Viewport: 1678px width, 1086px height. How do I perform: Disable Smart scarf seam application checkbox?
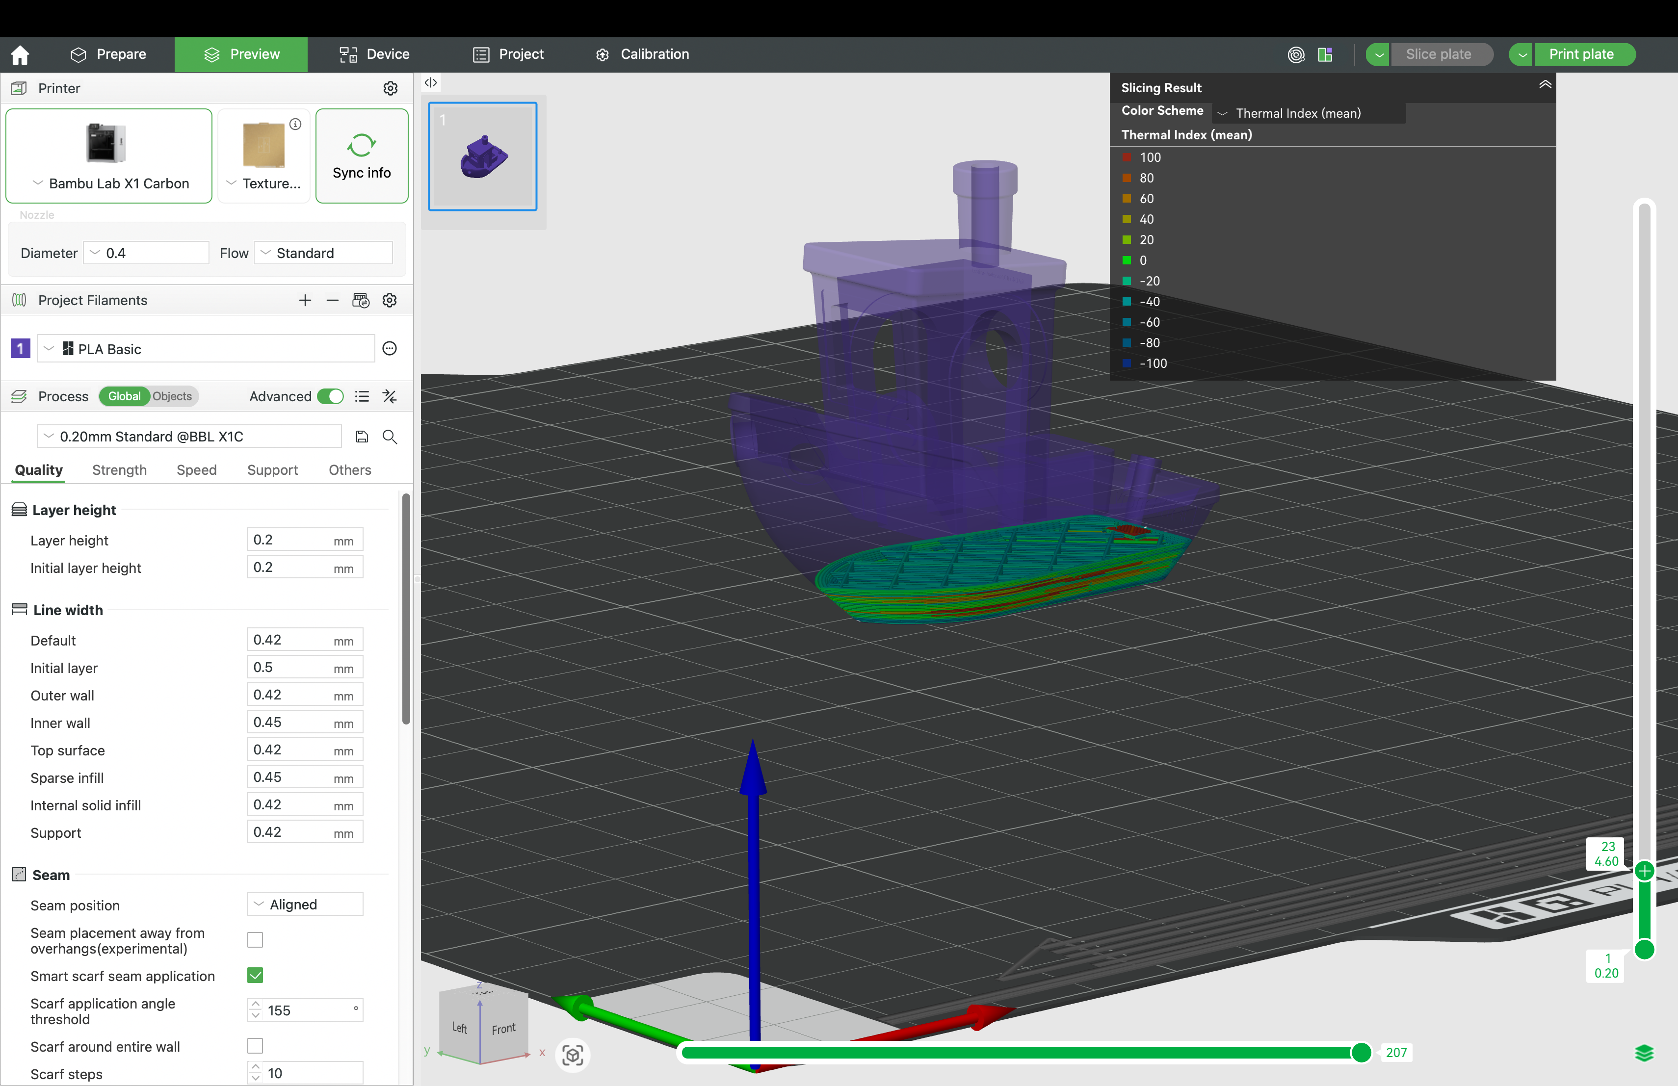255,975
